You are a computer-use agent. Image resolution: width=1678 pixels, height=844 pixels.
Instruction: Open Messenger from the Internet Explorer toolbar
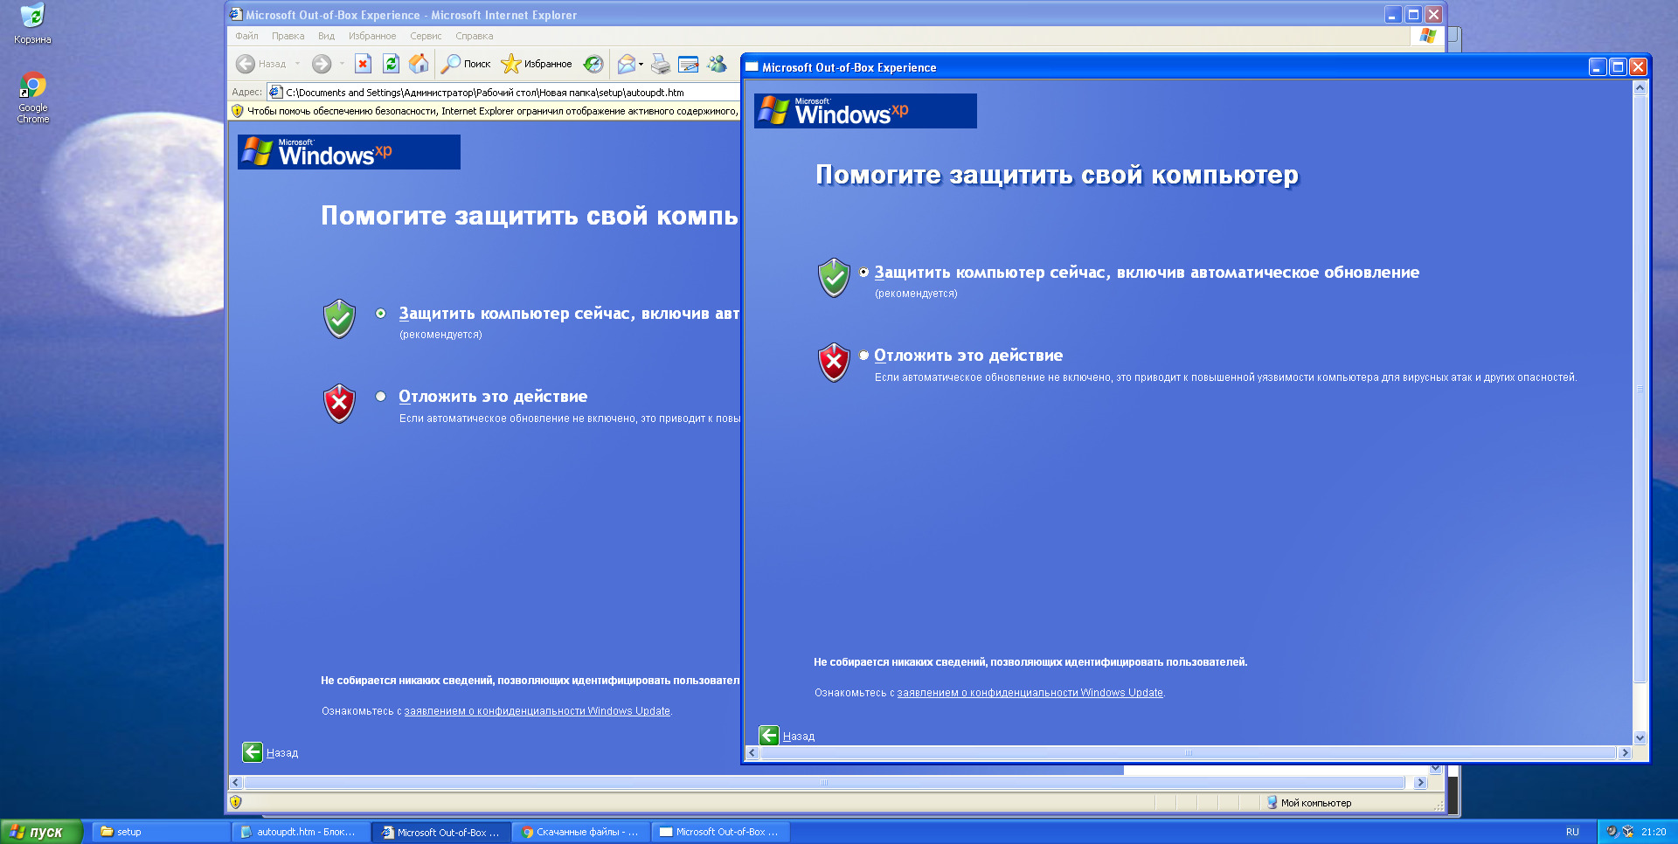pyautogui.click(x=717, y=64)
